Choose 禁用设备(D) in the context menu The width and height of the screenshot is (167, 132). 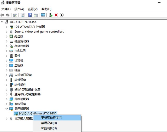pyautogui.click(x=49, y=123)
